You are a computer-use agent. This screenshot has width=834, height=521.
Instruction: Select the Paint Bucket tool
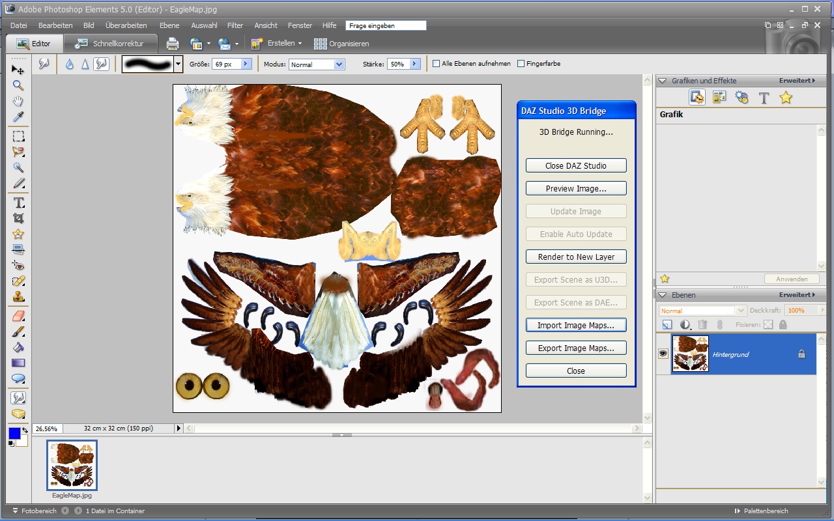tap(18, 347)
